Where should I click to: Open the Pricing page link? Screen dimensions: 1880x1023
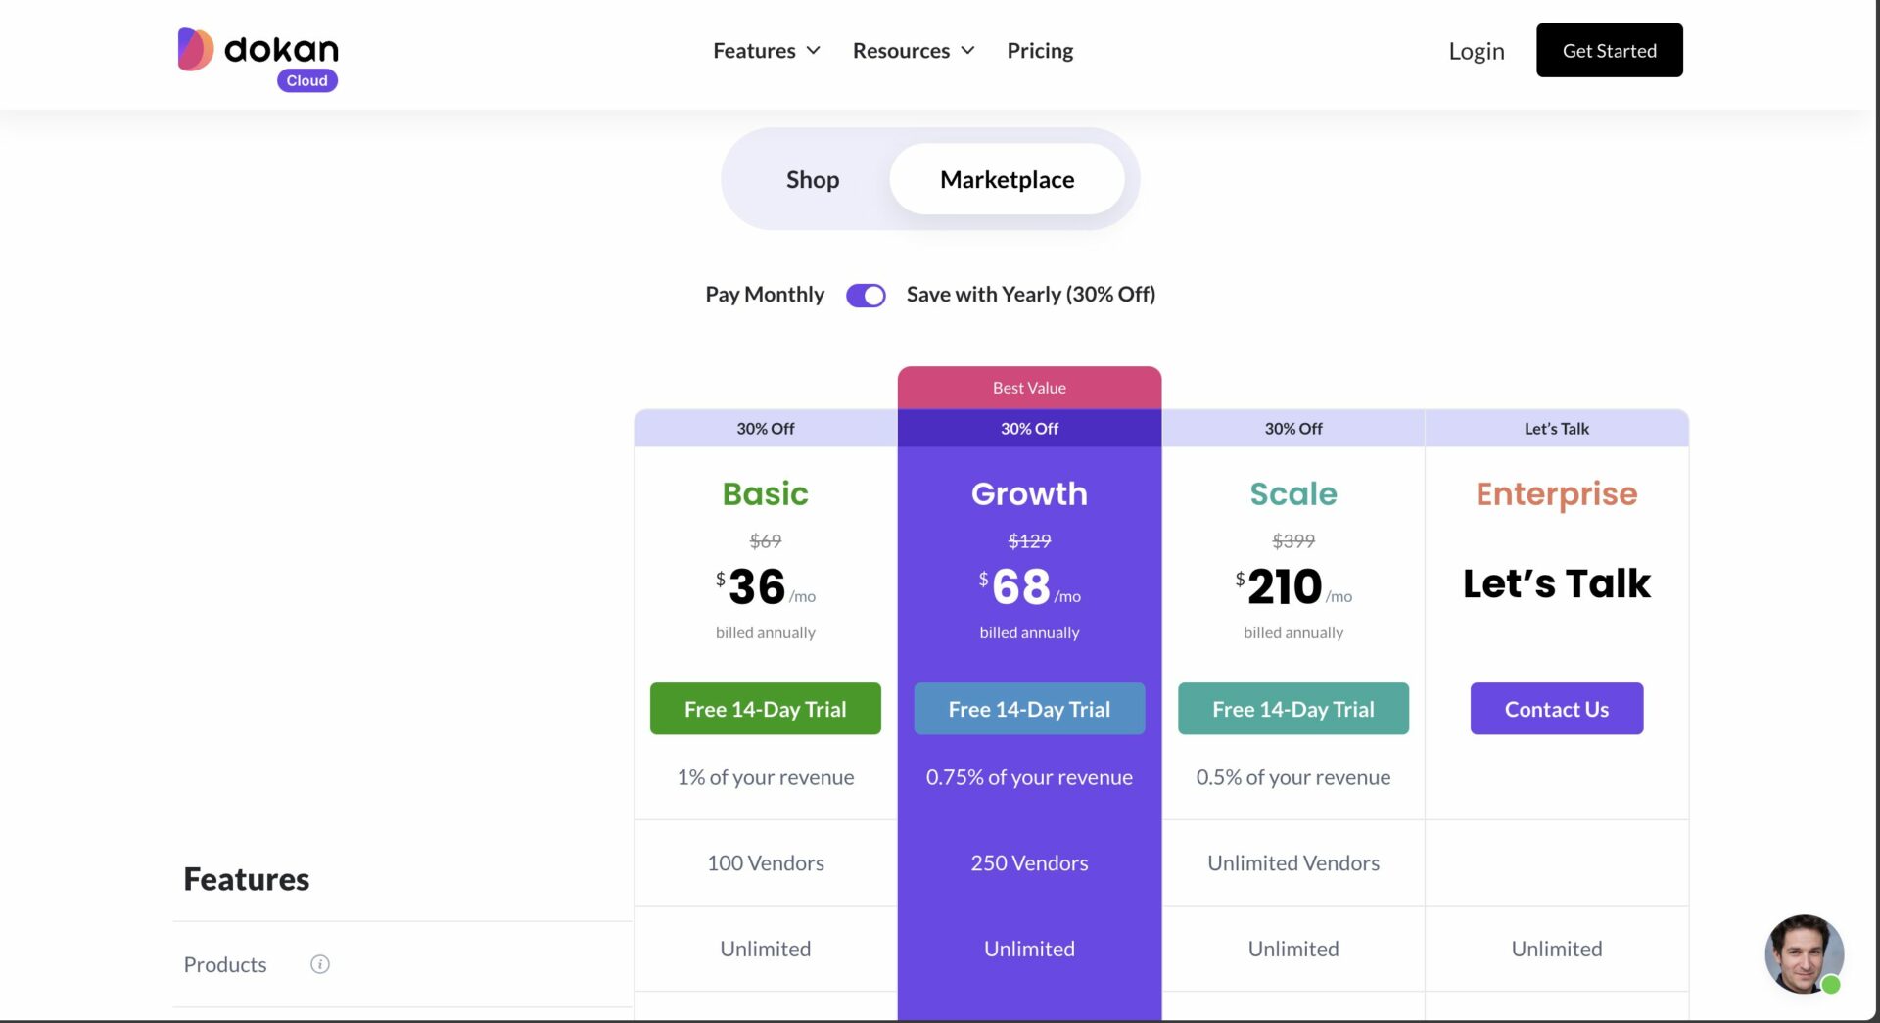[x=1040, y=50]
